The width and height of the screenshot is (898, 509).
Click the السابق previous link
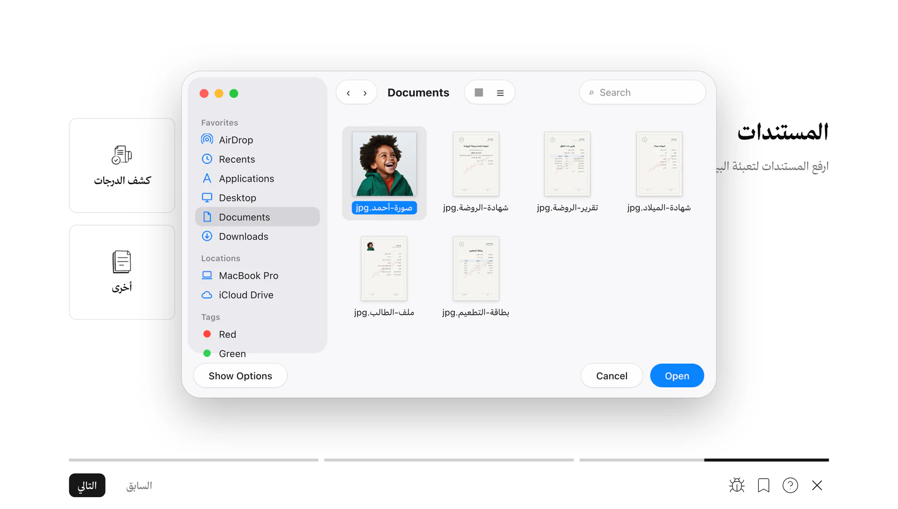pos(139,486)
